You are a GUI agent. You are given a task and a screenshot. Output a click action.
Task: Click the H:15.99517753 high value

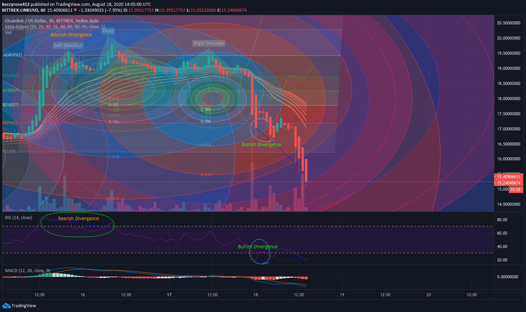[x=170, y=10]
